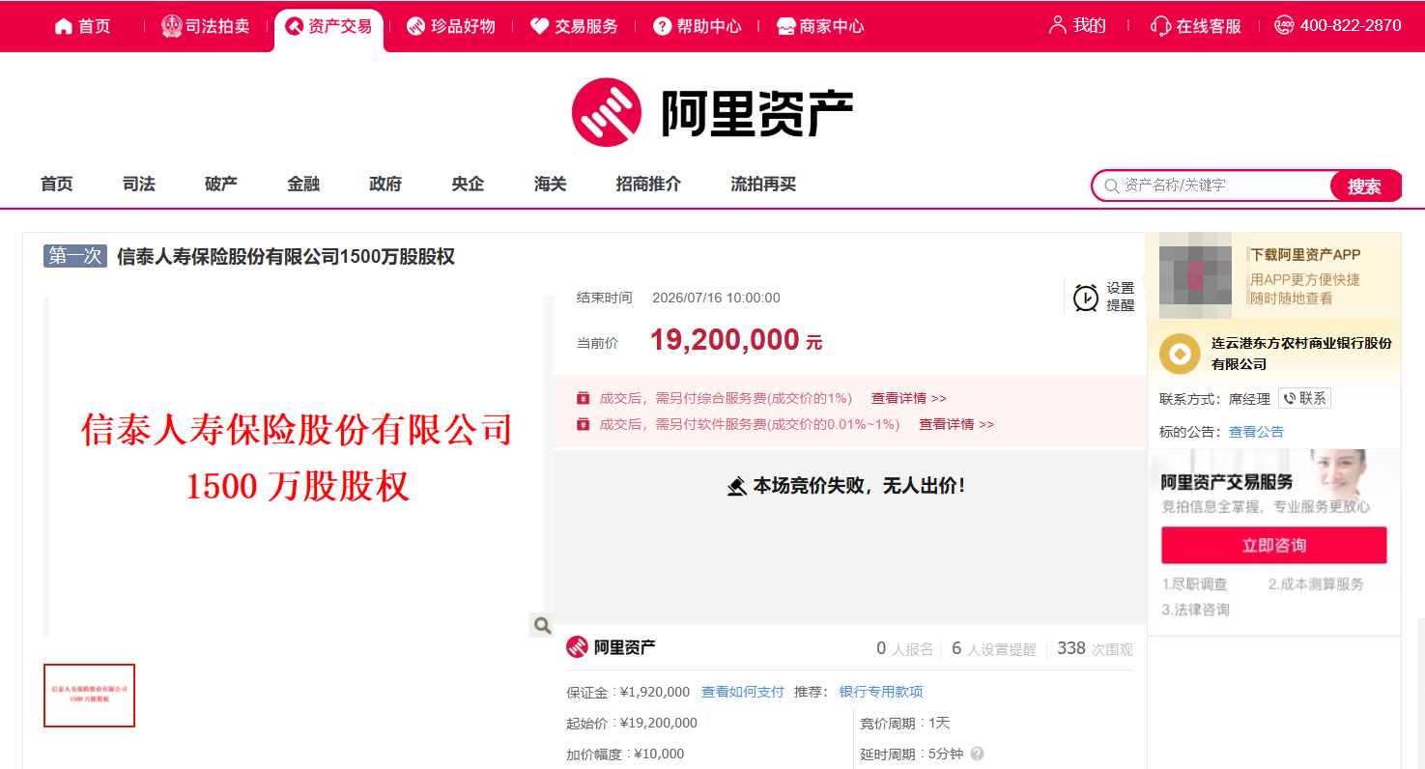Click the help icon beside 延时周期

click(x=977, y=754)
